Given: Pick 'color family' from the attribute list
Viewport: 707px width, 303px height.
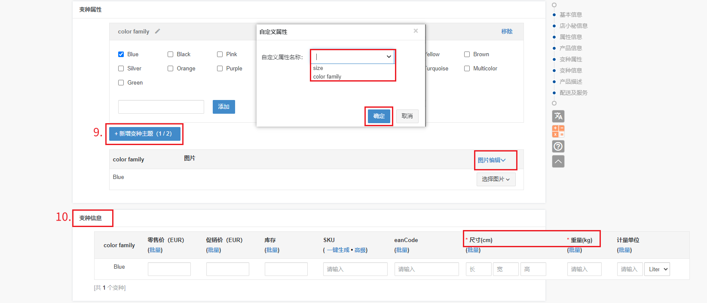Looking at the screenshot, I should point(327,77).
